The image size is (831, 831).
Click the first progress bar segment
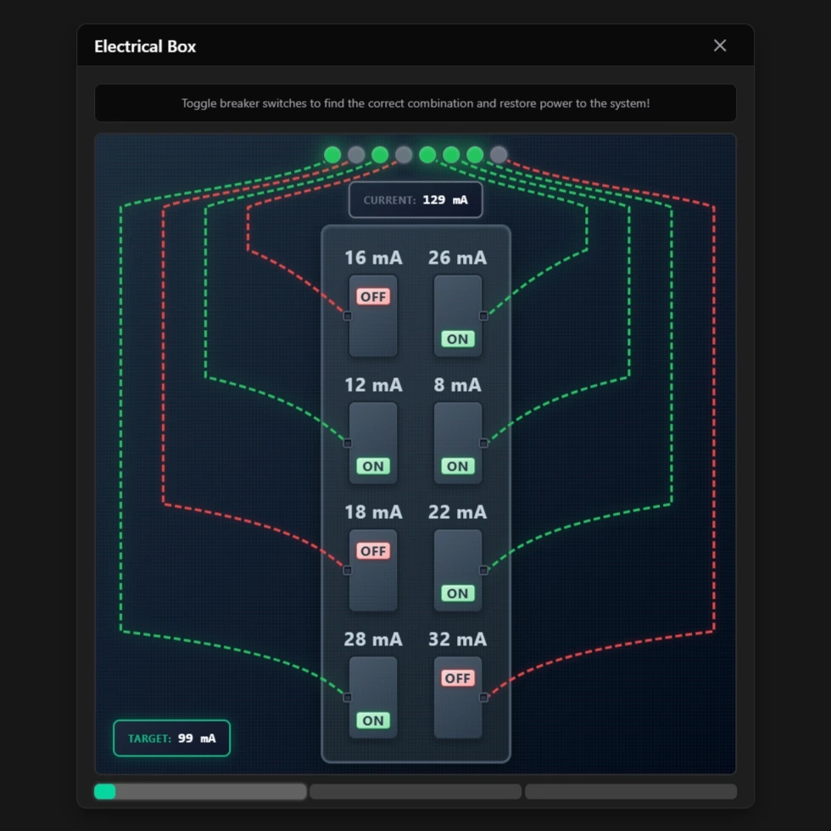(200, 792)
